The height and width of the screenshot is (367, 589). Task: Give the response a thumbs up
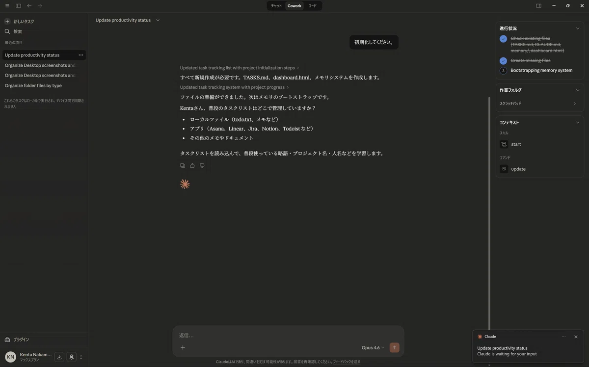(192, 166)
